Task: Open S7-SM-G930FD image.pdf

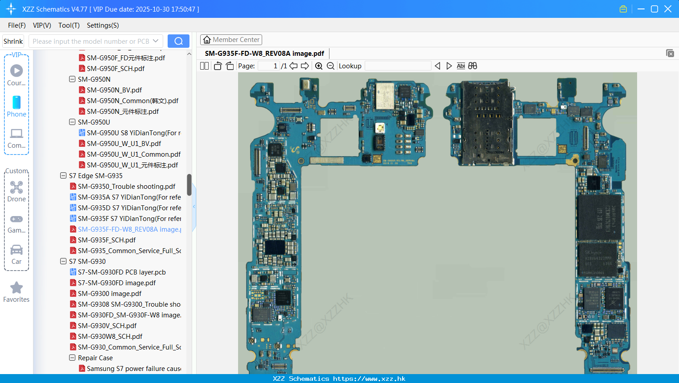Action: [117, 283]
